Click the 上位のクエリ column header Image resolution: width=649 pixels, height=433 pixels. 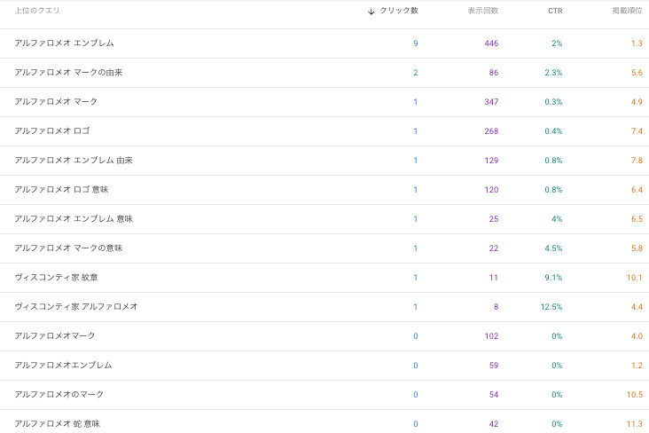[37, 11]
